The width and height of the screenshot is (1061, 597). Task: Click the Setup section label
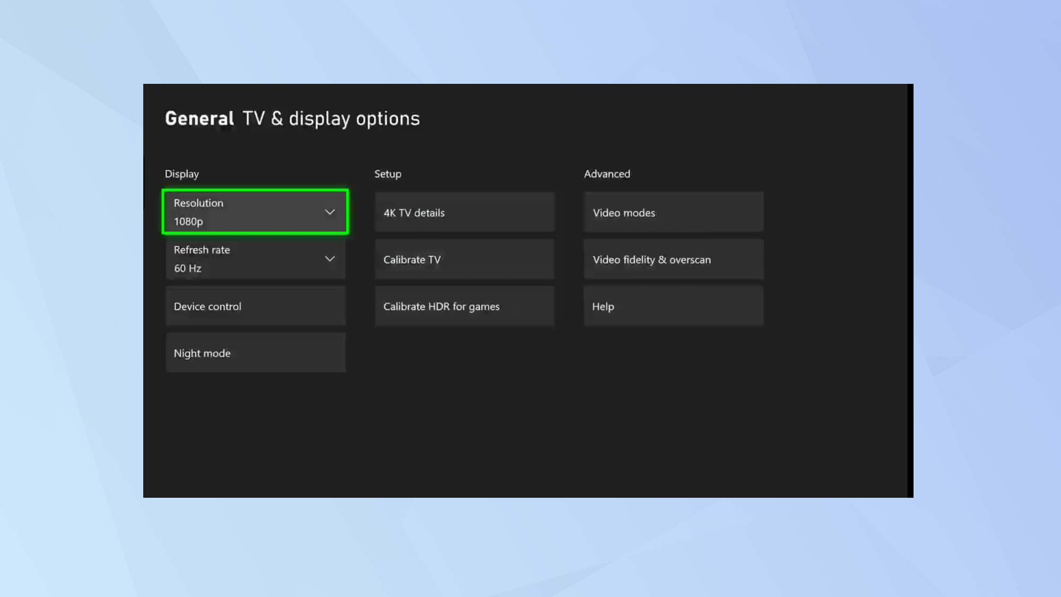(x=388, y=174)
